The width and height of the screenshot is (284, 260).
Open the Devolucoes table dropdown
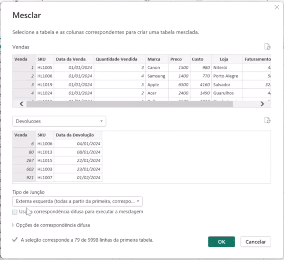(x=59, y=121)
